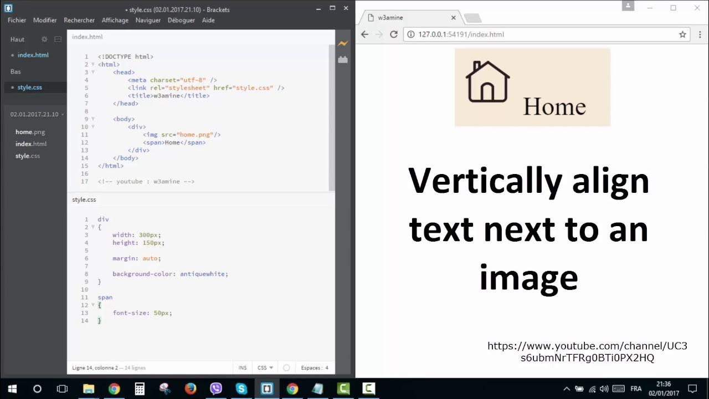This screenshot has width=709, height=399.
Task: Bookmark this page with the star
Action: coord(682,34)
